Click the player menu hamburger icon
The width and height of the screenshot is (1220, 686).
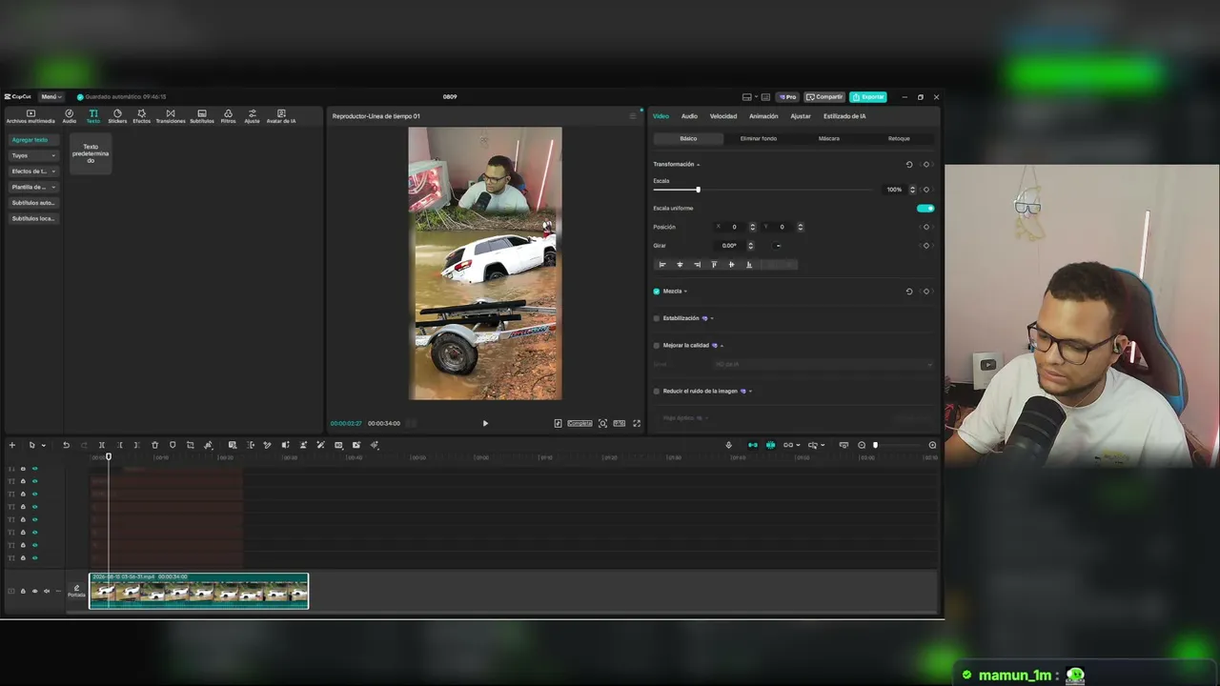pyautogui.click(x=632, y=116)
